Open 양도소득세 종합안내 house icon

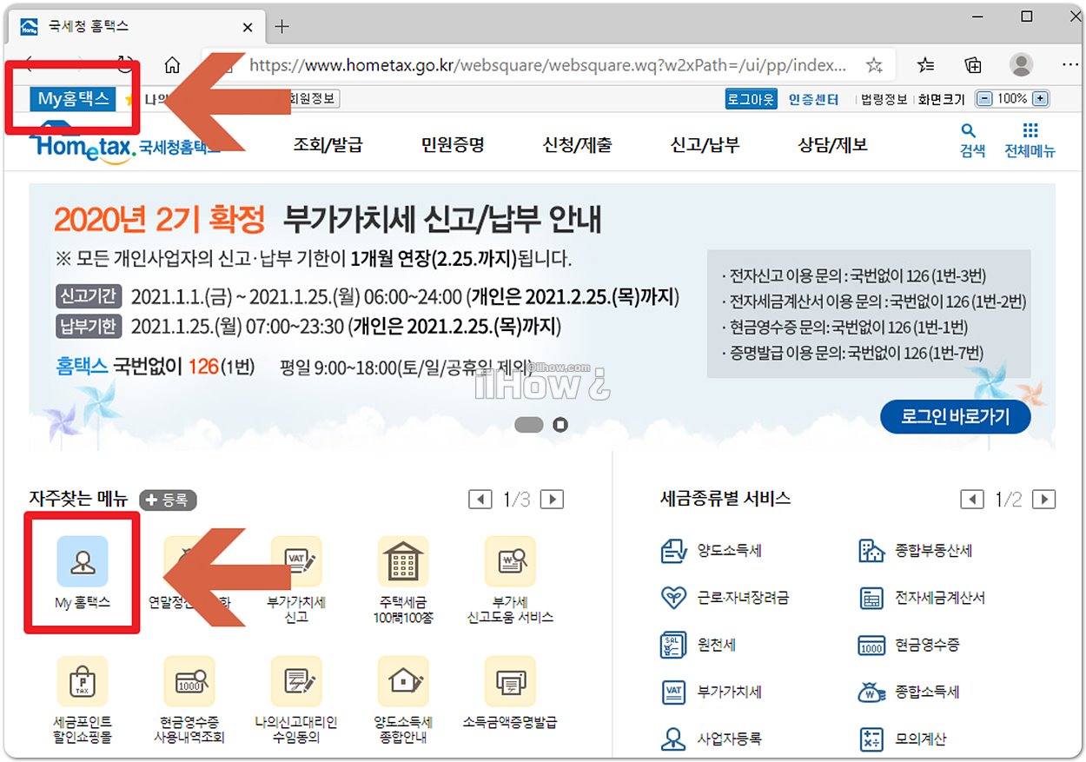coord(403,681)
